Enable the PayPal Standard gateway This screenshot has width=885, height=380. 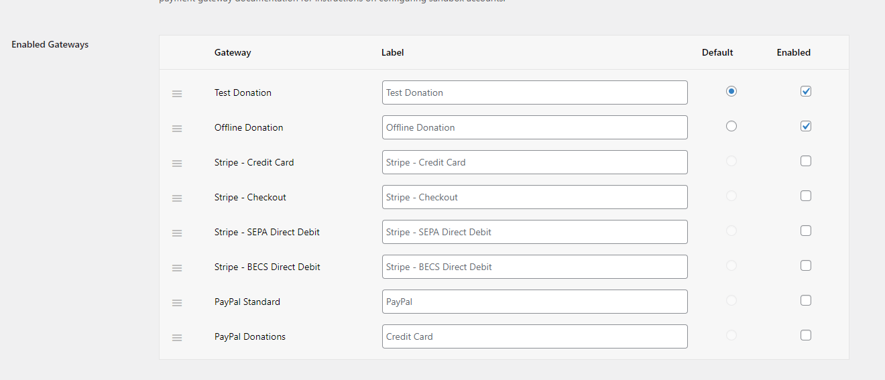(x=806, y=300)
